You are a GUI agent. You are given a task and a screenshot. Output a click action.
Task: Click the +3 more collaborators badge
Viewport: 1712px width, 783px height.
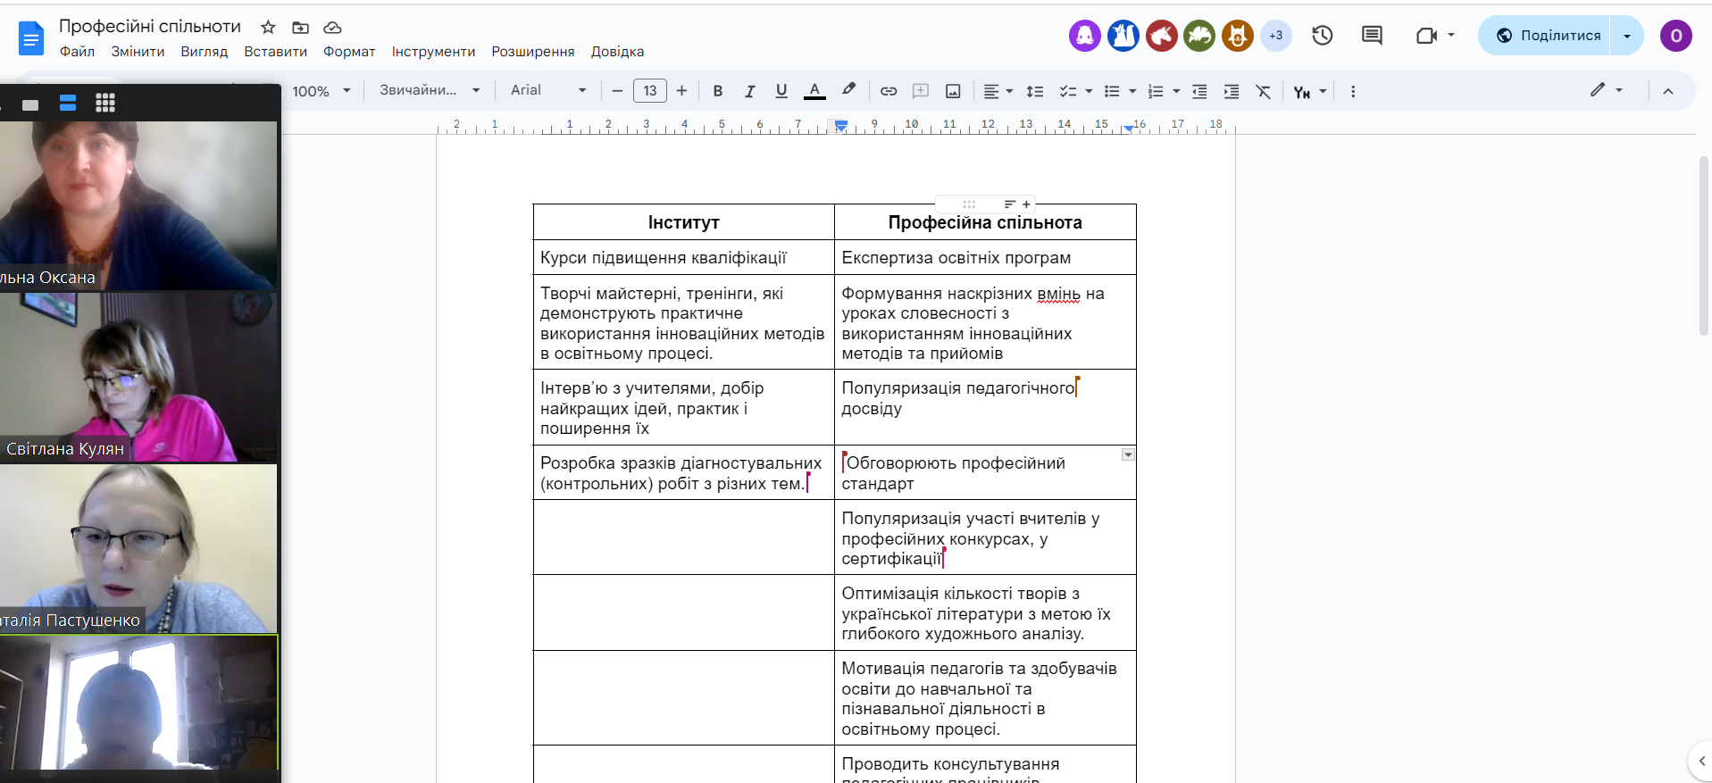click(x=1275, y=36)
